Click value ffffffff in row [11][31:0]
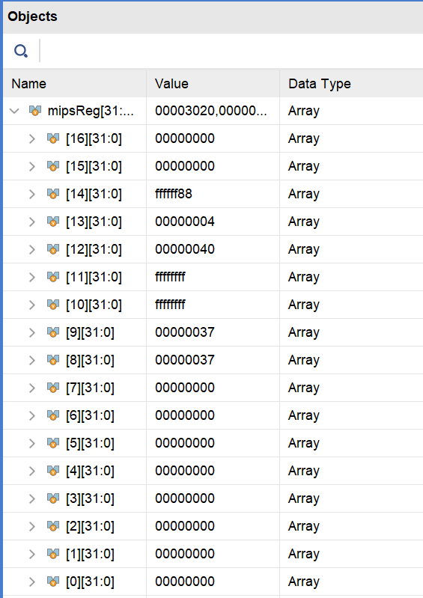Viewport: 423px width, 598px height. [170, 277]
